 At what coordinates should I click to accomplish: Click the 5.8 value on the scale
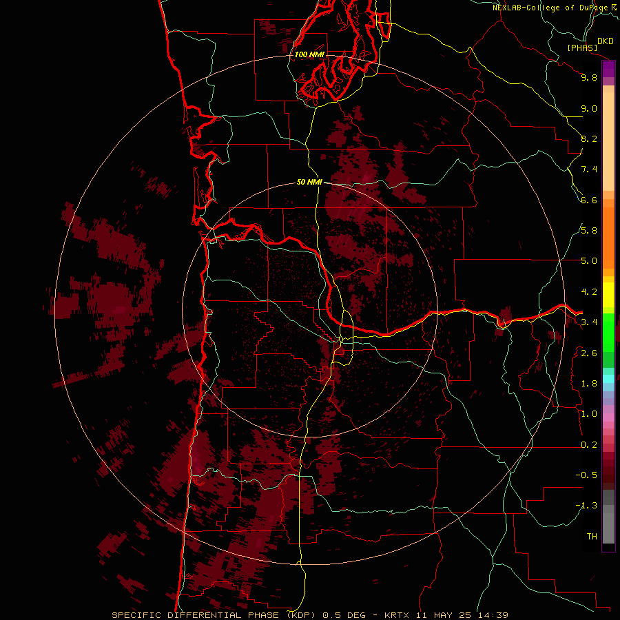[x=589, y=231]
